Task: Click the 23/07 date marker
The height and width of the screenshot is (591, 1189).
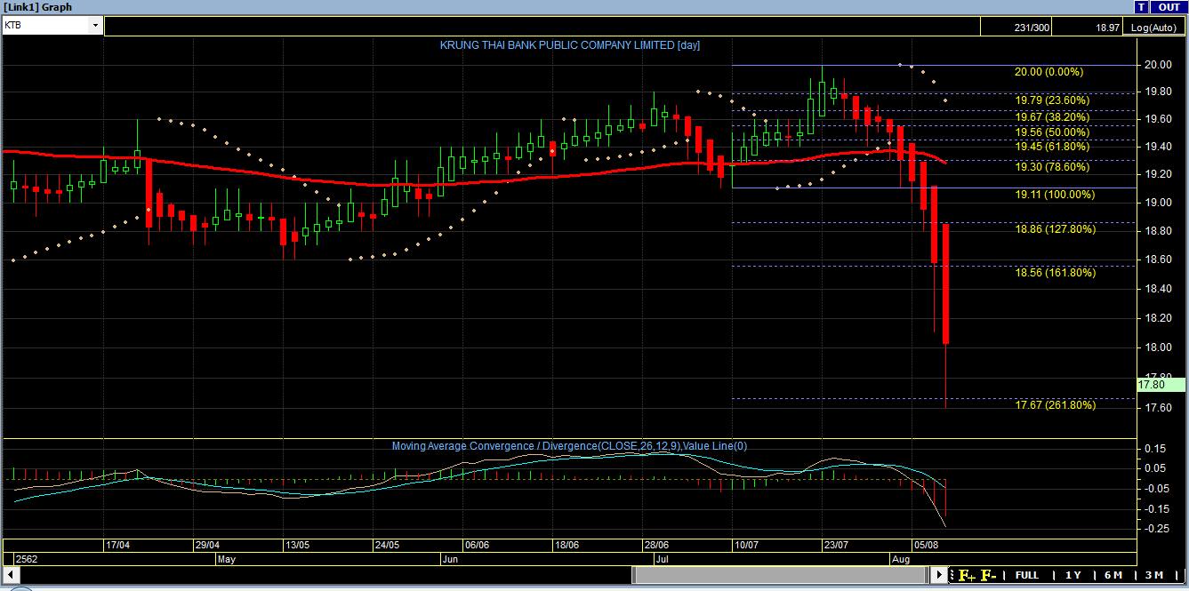Action: [835, 545]
